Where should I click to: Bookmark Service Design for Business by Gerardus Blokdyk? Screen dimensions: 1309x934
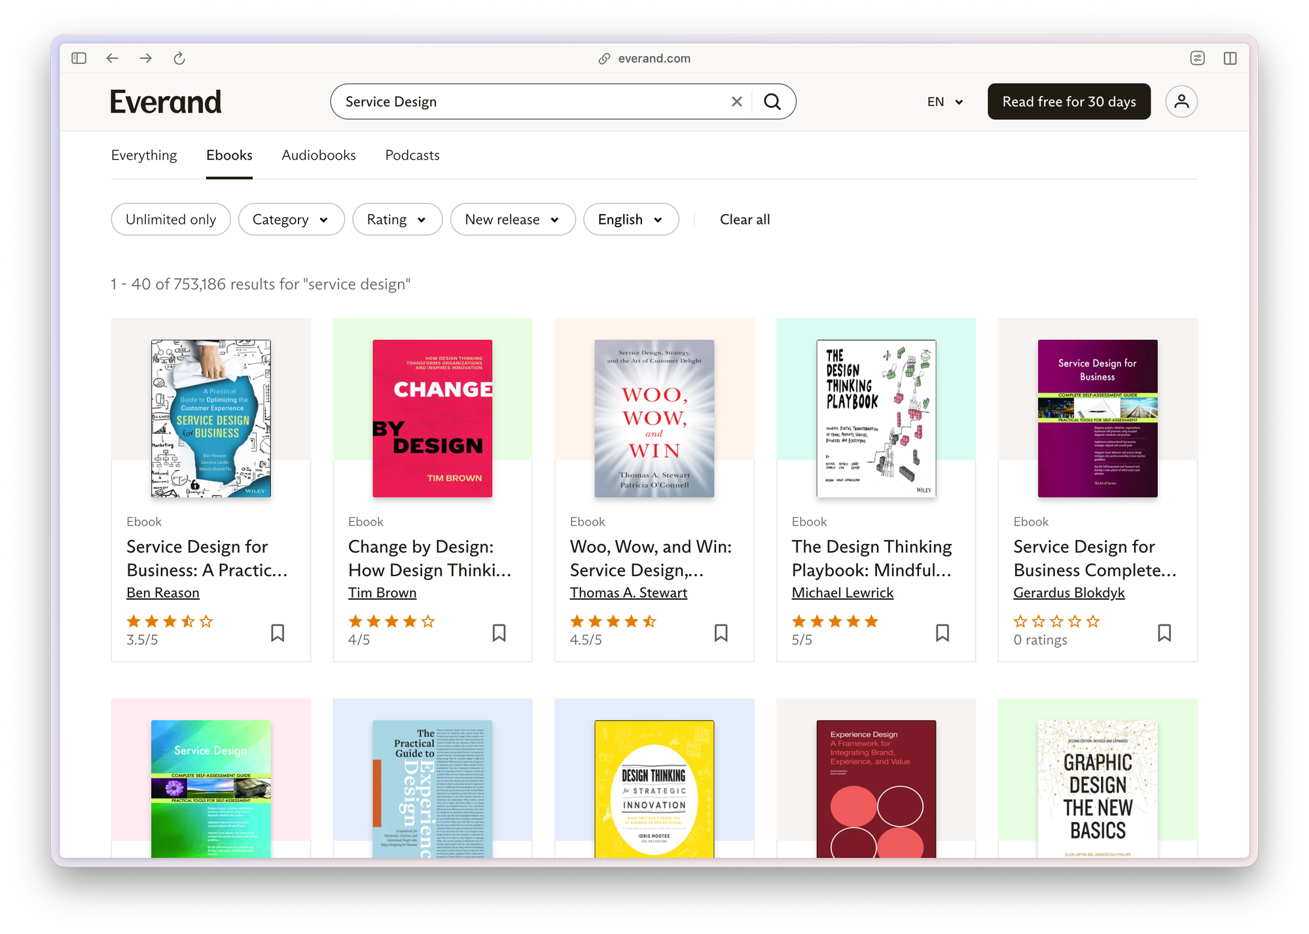(1164, 632)
